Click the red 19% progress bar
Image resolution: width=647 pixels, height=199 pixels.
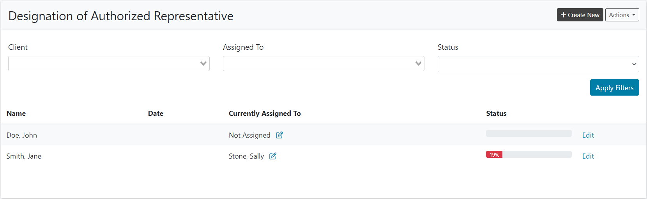[494, 155]
